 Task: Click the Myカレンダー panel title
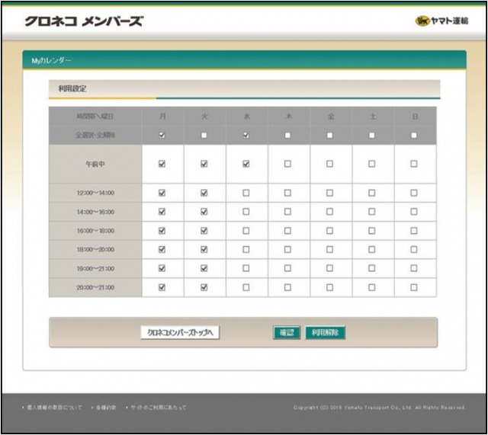tap(51, 60)
